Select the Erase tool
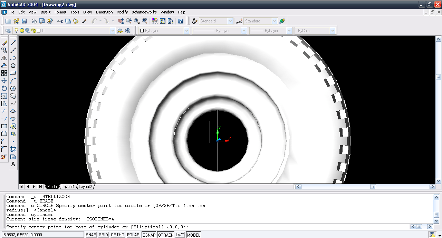This screenshot has width=442, height=238. tap(4, 43)
